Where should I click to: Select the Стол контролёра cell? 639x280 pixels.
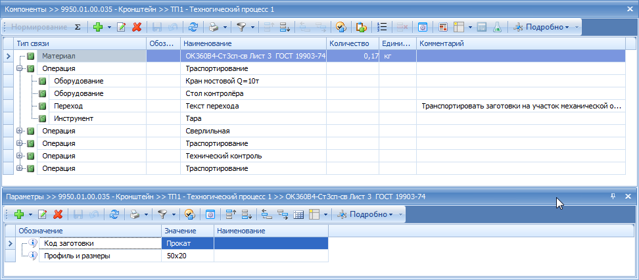[x=253, y=93]
